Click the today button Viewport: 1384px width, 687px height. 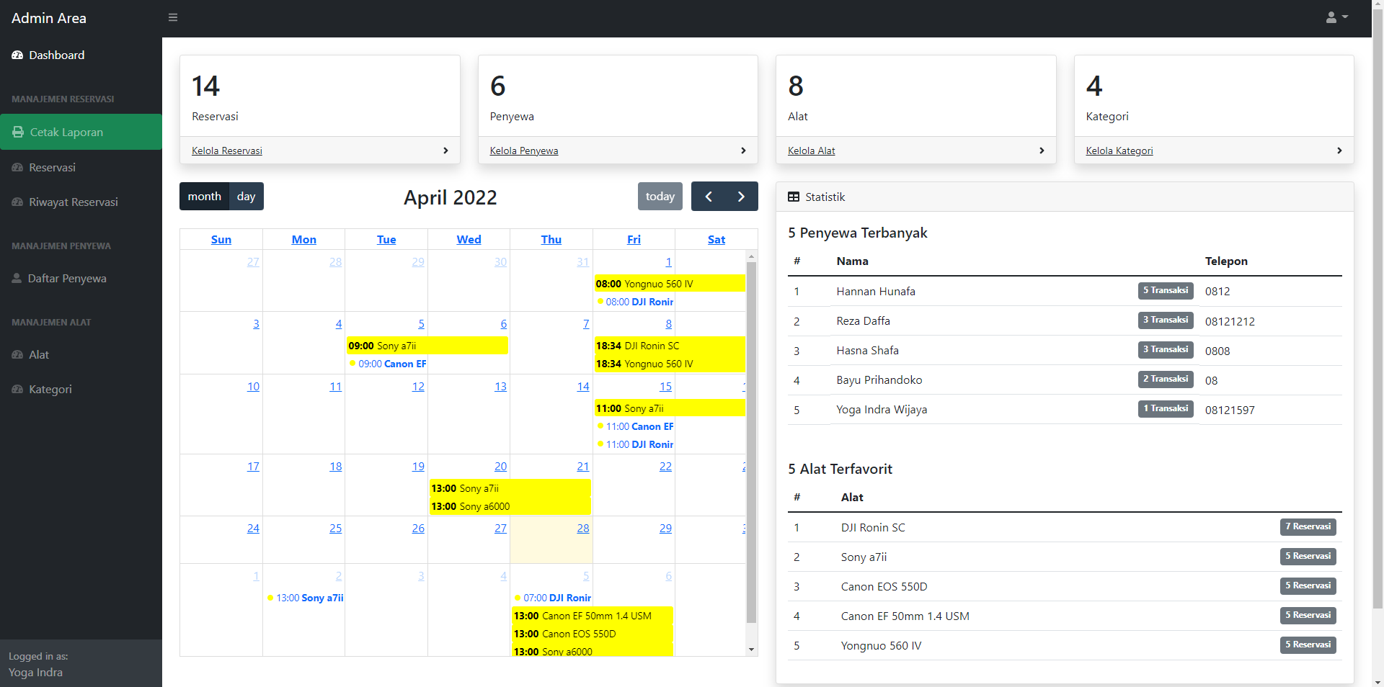tap(660, 196)
